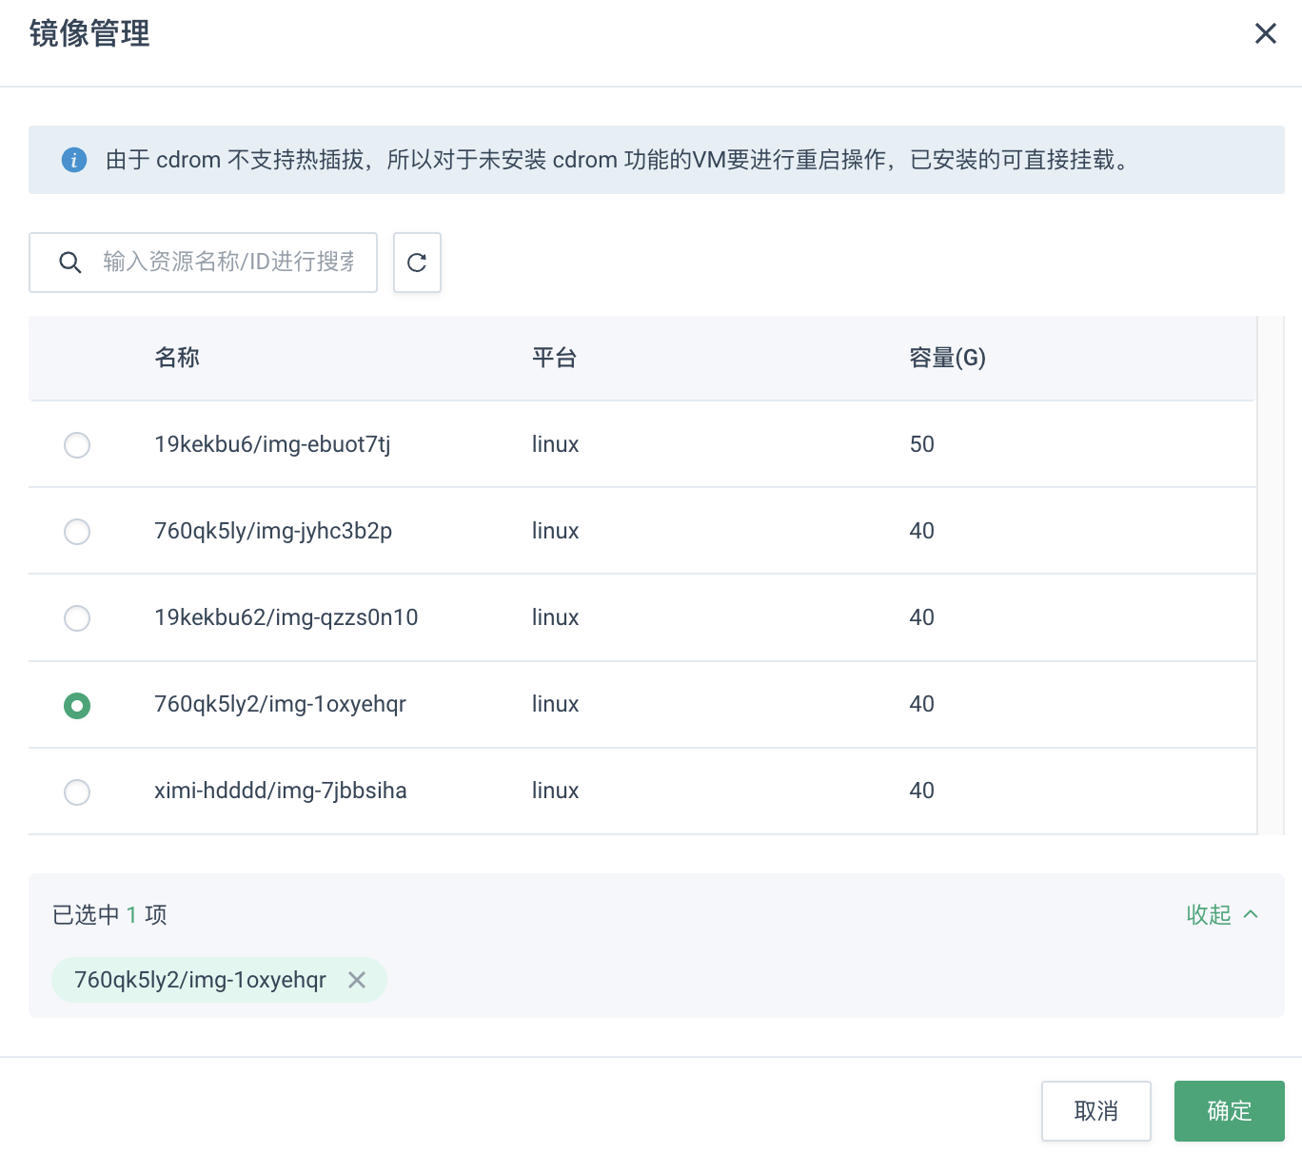
Task: Click the 取消 button to cancel
Action: (1095, 1110)
